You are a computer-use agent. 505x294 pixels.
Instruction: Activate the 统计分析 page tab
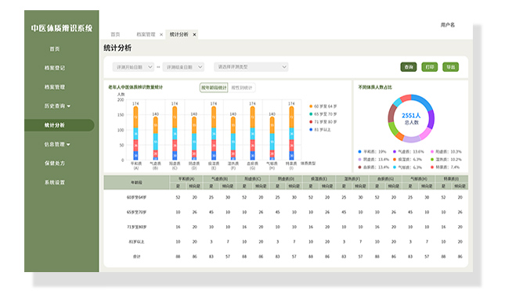coord(179,34)
